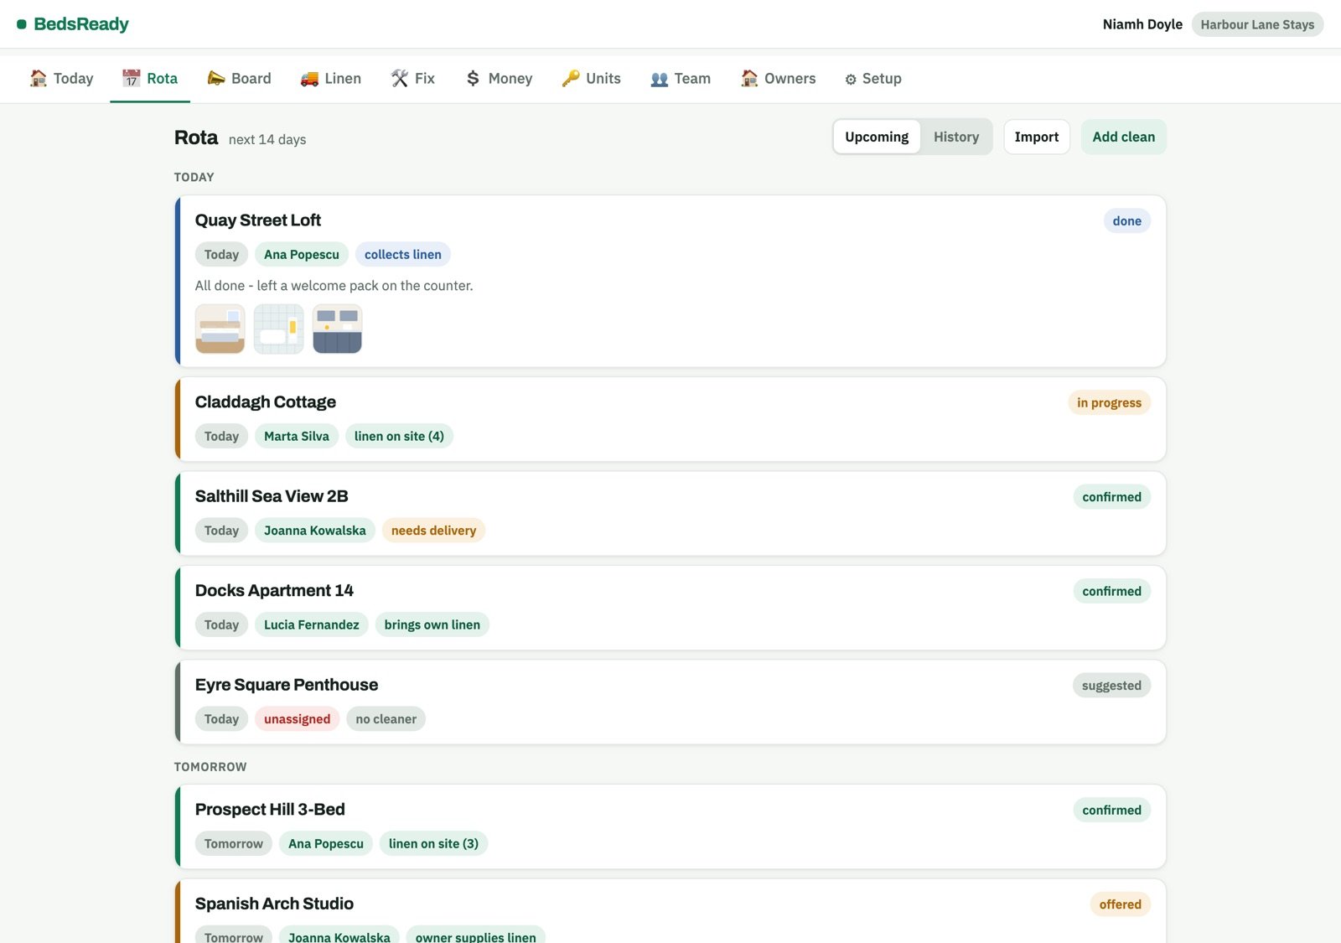This screenshot has height=943, width=1341.
Task: Open the Units tab
Action: click(592, 78)
